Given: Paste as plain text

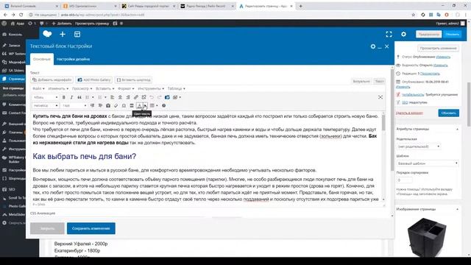Looking at the screenshot, I should [108, 106].
